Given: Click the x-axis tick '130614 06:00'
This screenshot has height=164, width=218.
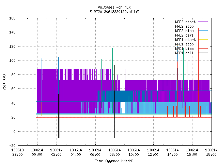Looking at the screenshot, I should coord(95,152).
